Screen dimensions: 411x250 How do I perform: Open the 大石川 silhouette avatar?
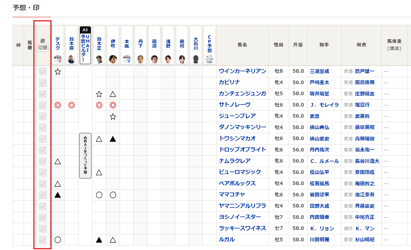196,59
